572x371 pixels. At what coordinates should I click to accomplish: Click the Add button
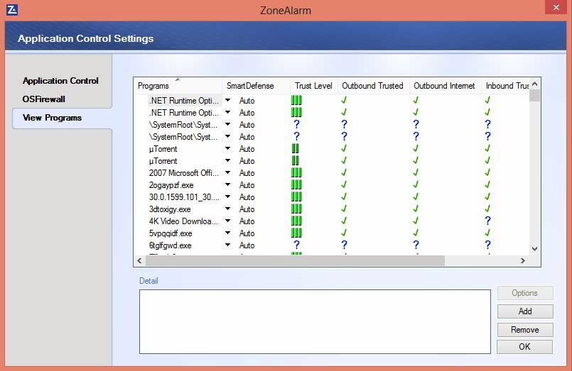(x=525, y=311)
